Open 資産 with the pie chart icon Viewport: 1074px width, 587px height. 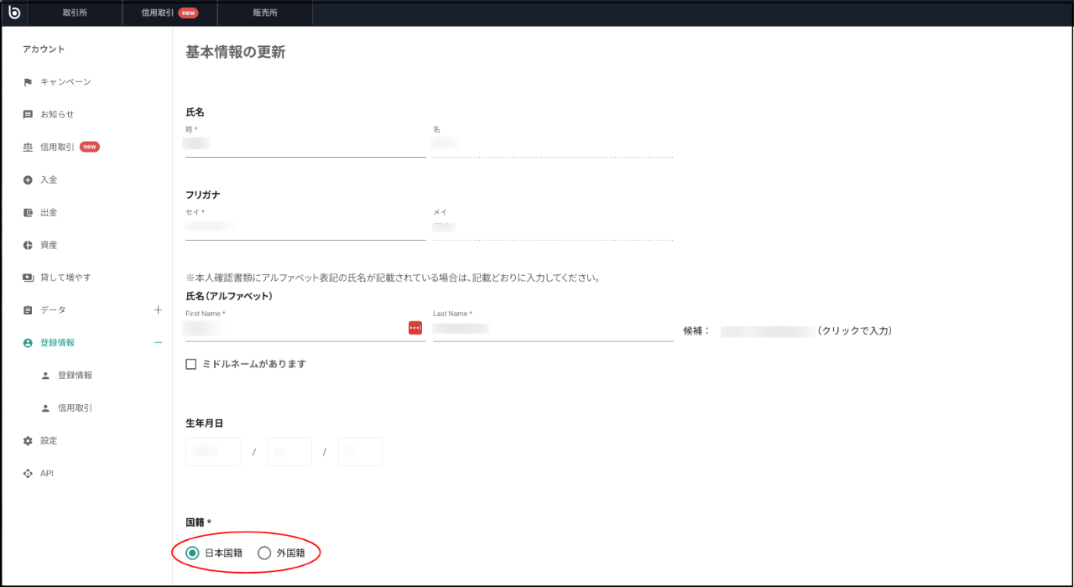[28, 245]
